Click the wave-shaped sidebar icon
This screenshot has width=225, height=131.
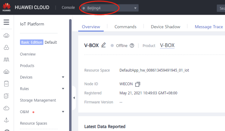6,60
